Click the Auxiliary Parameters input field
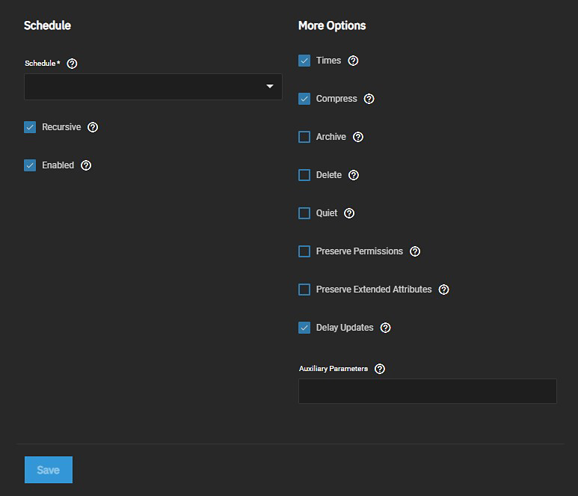Viewport: 578px width, 496px height. 427,391
